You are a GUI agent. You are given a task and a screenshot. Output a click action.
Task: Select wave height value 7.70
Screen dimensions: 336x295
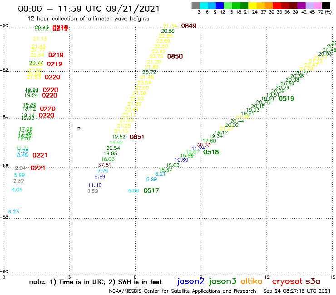(103, 171)
